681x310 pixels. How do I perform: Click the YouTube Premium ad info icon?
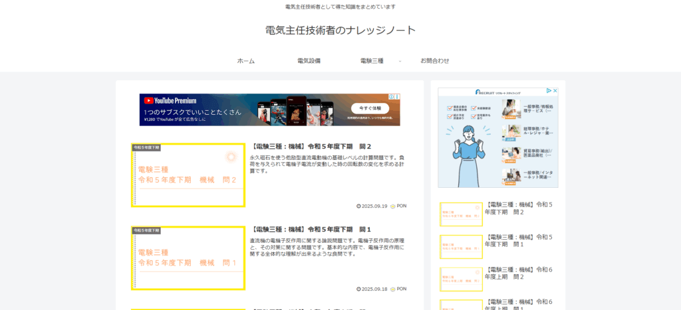[392, 97]
